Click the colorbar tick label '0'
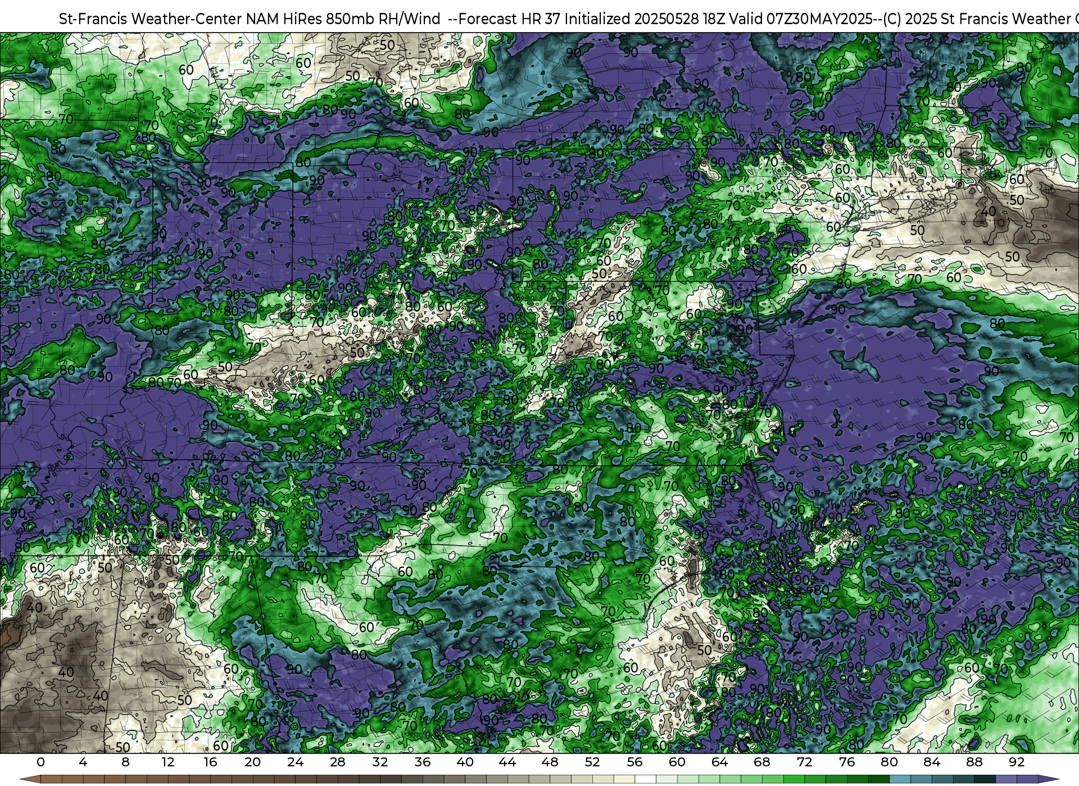 point(40,762)
